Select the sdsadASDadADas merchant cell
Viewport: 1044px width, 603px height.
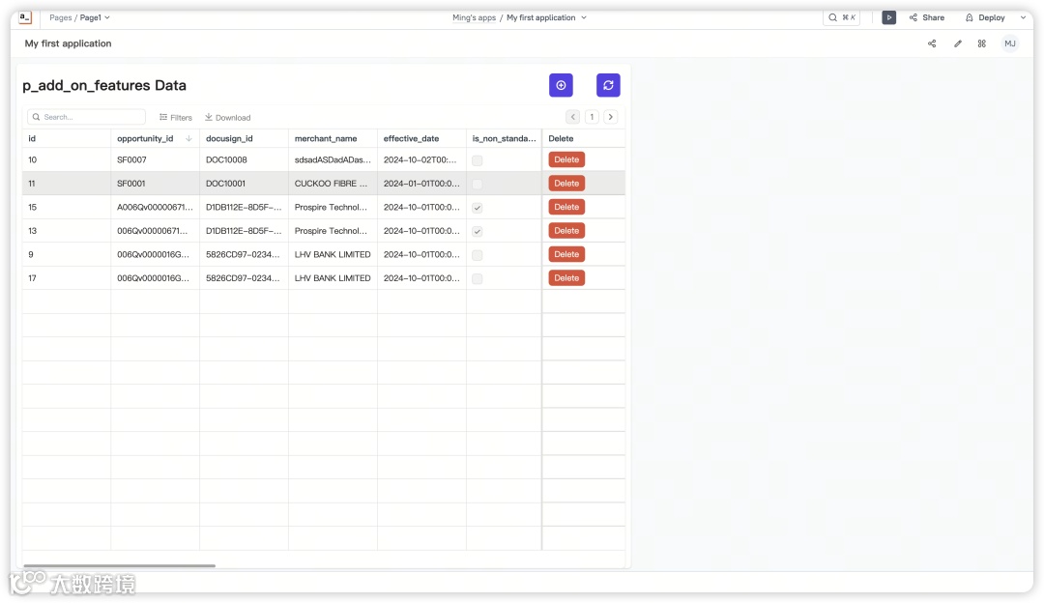[x=333, y=159]
